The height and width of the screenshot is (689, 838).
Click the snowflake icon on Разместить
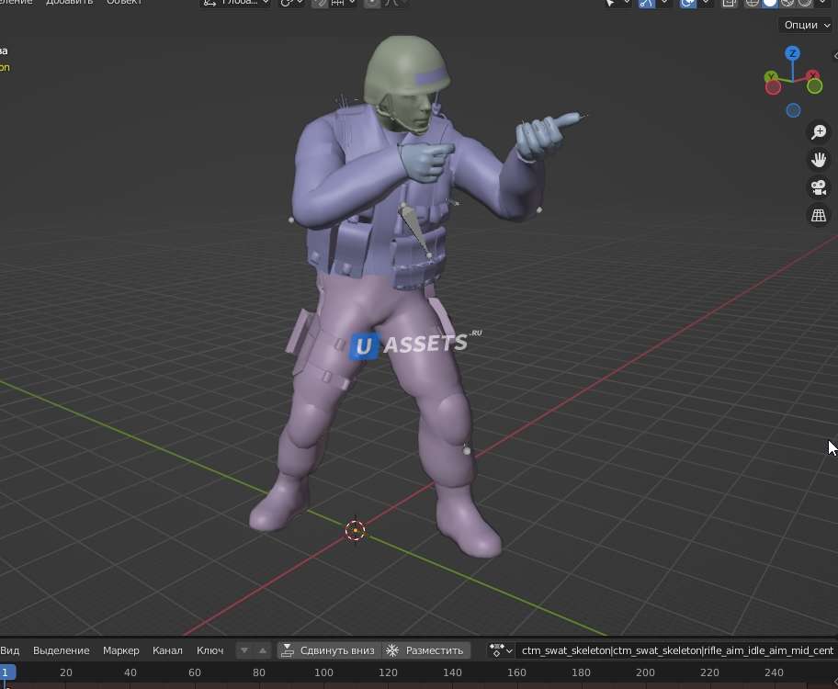(392, 650)
